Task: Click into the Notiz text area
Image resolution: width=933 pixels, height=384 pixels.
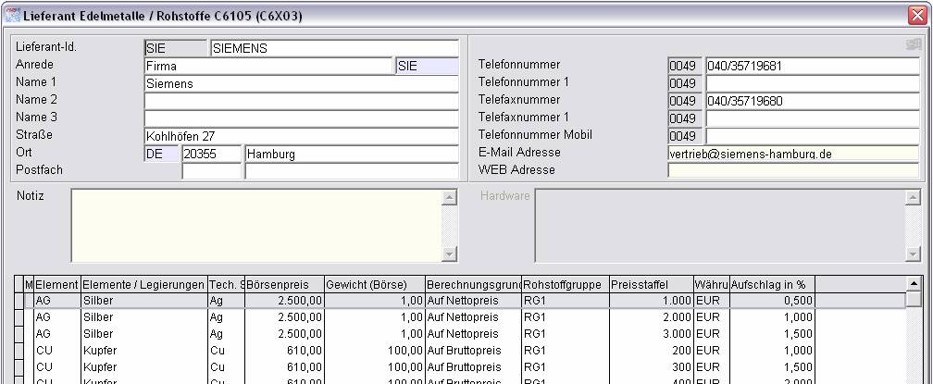Action: pyautogui.click(x=255, y=226)
